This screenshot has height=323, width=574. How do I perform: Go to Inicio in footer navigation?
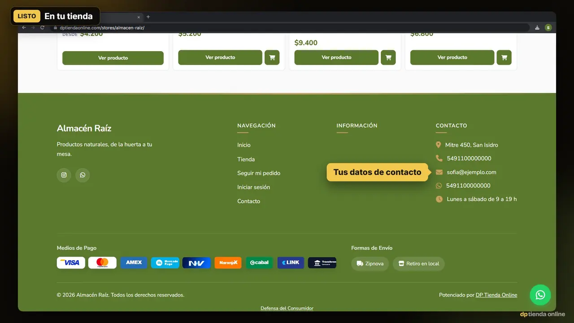point(244,145)
